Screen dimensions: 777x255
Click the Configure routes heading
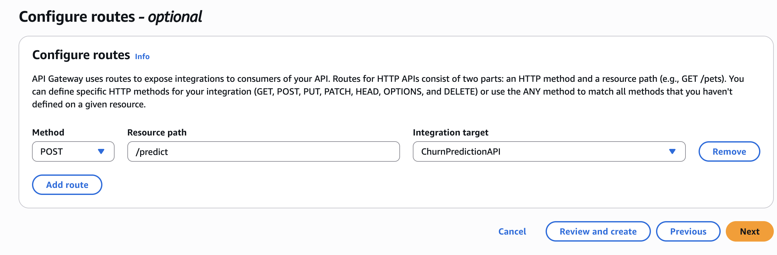click(x=81, y=55)
